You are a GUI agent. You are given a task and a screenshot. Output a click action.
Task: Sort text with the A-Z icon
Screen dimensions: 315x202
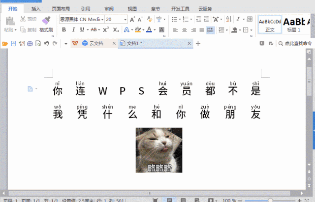click(x=228, y=19)
